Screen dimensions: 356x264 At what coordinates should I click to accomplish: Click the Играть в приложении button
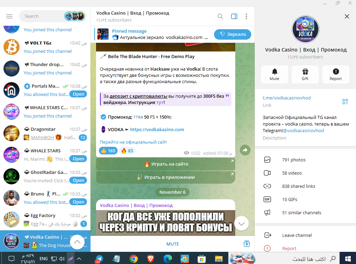(x=166, y=177)
